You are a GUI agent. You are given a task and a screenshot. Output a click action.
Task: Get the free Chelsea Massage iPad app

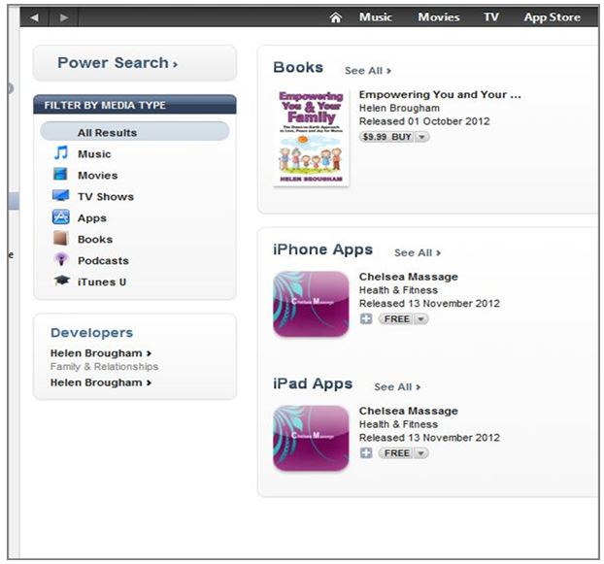point(396,453)
